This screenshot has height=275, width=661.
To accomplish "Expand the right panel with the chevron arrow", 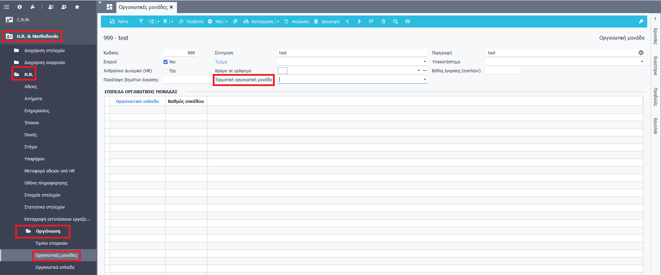I will 655,19.
